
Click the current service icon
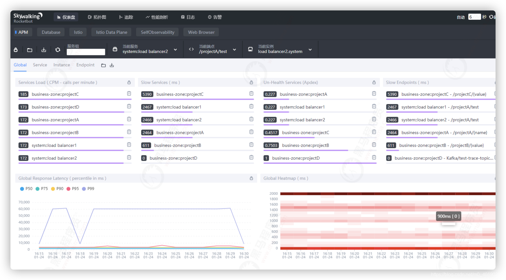click(115, 49)
